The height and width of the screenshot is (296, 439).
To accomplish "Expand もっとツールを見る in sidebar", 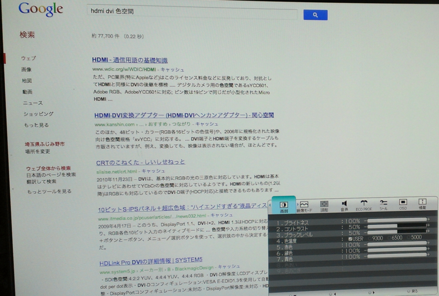I will [x=49, y=192].
